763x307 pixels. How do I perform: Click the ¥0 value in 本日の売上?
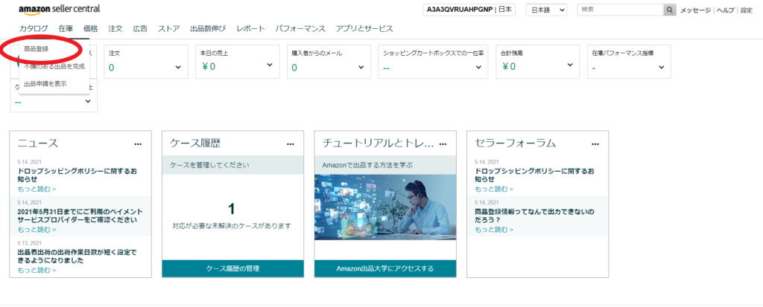208,67
